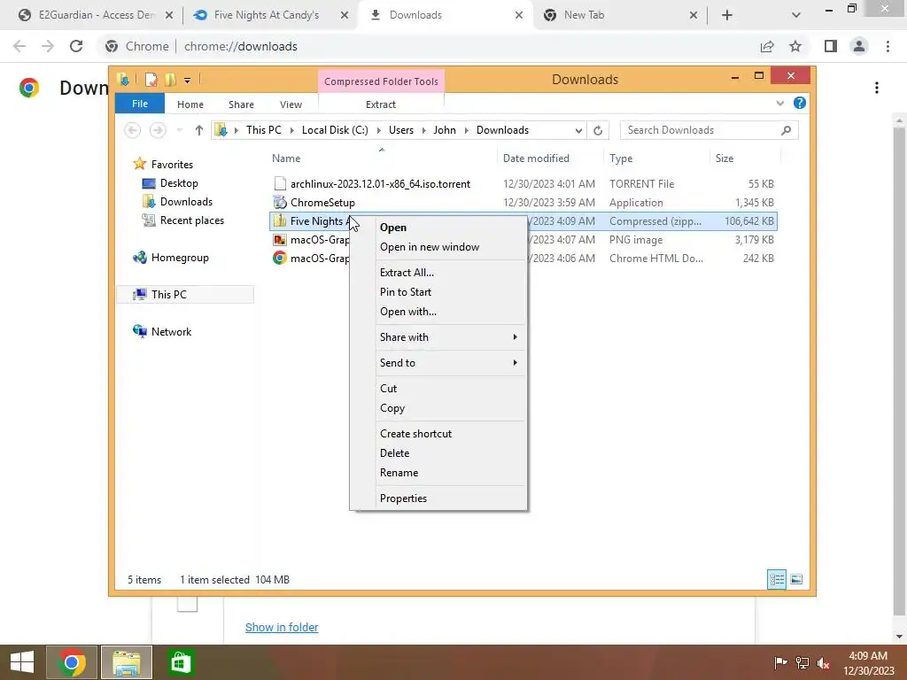The width and height of the screenshot is (907, 680).
Task: Open the network tray icon
Action: click(802, 662)
